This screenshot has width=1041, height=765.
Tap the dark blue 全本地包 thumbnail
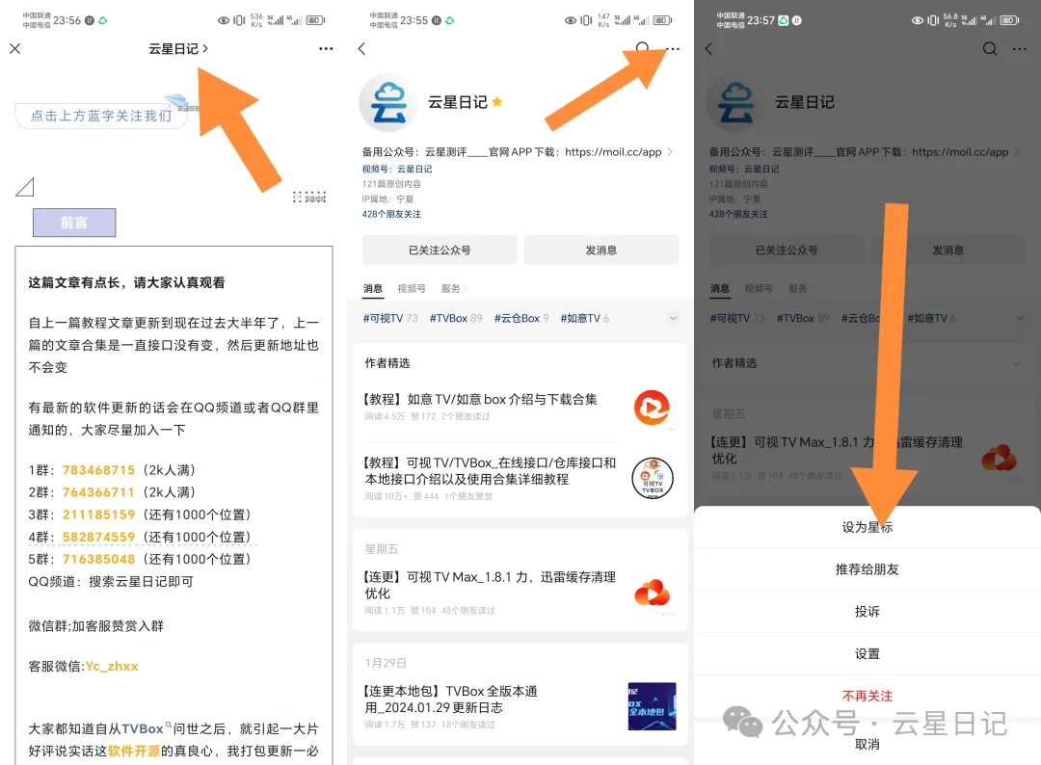pyautogui.click(x=652, y=706)
